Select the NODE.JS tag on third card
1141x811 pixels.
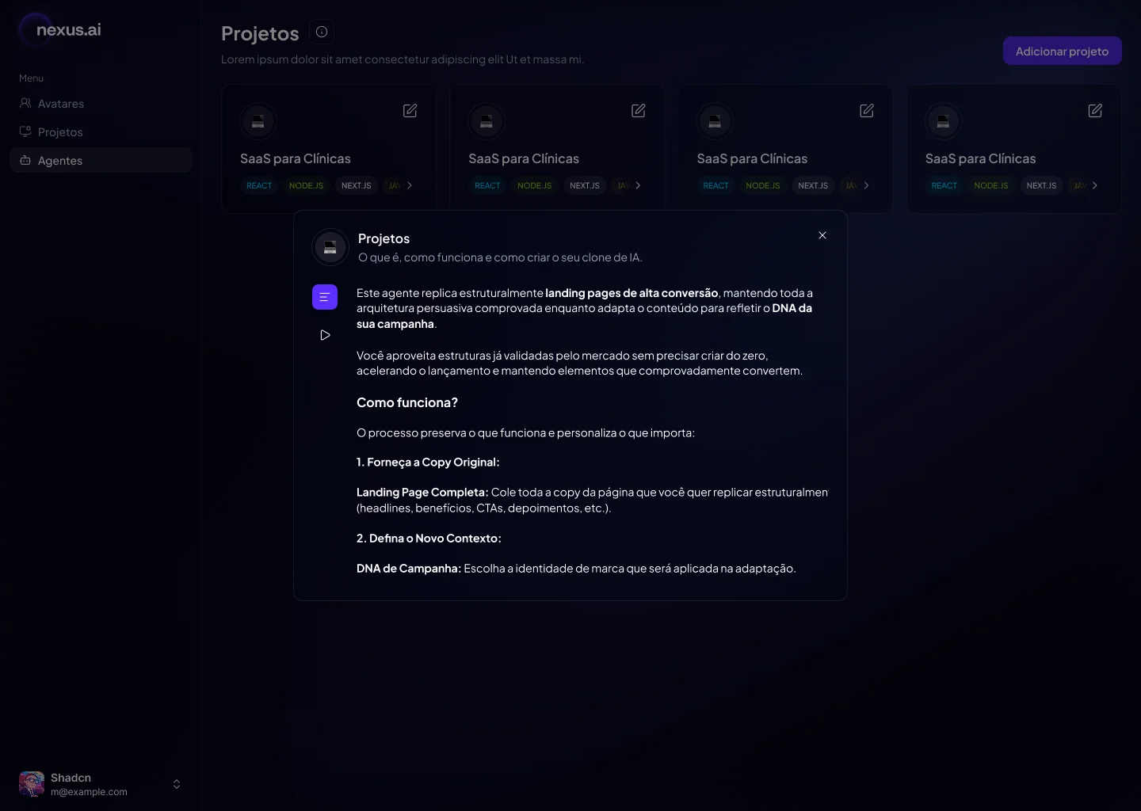pyautogui.click(x=762, y=185)
